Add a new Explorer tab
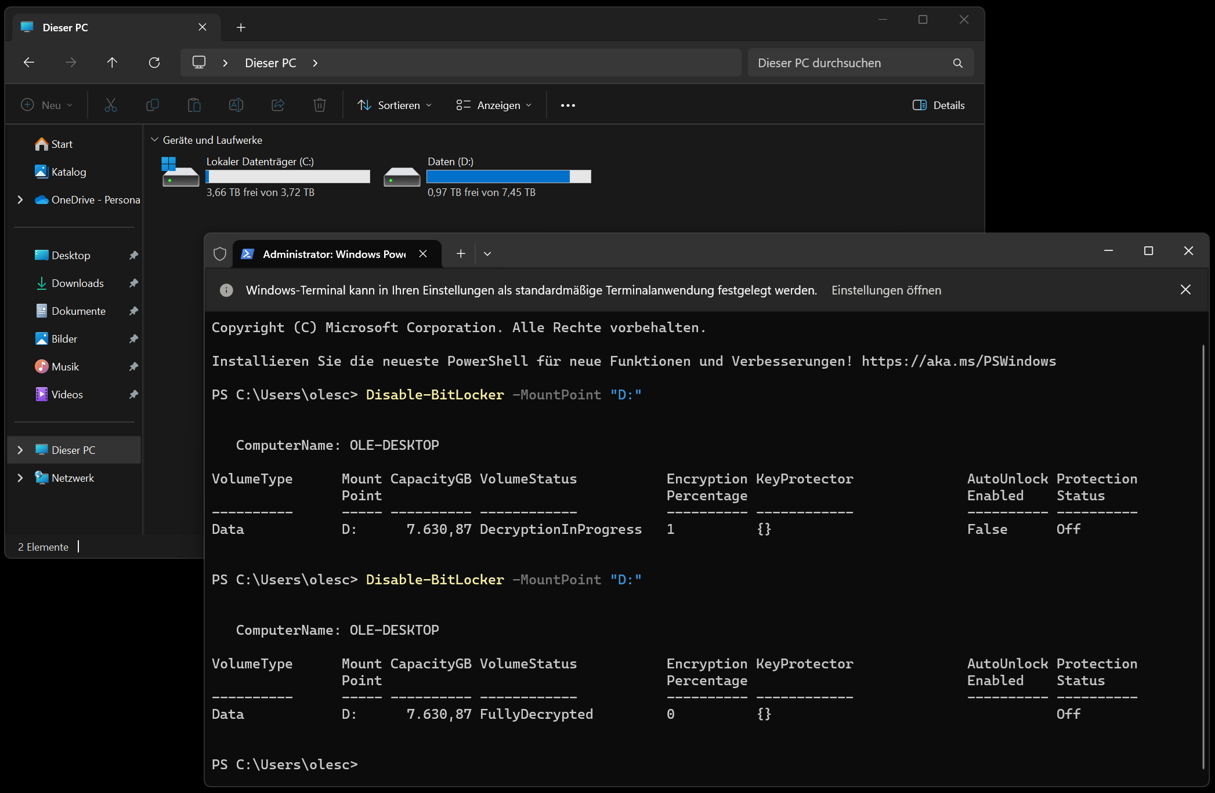This screenshot has height=793, width=1215. [241, 27]
